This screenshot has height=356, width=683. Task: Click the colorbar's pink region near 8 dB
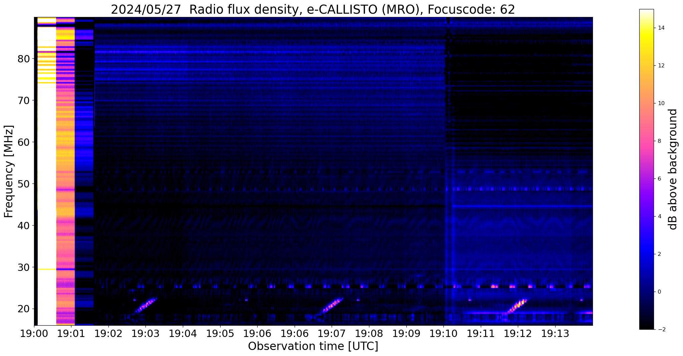point(646,141)
